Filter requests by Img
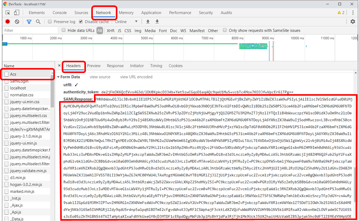The height and width of the screenshot is (221, 359). tap(138, 30)
